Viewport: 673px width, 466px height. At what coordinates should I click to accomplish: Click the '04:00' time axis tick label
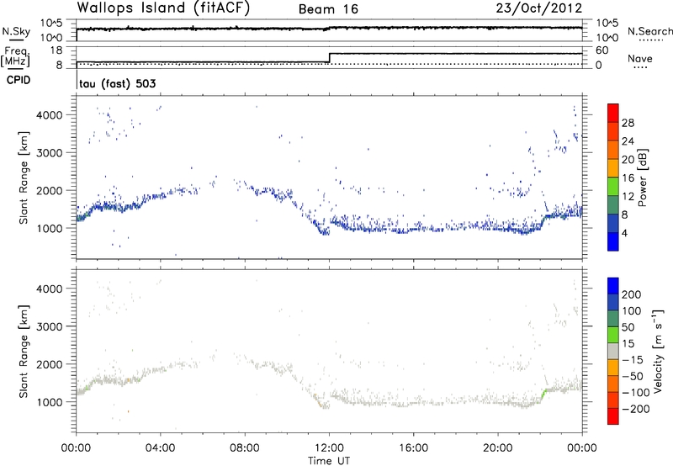[x=161, y=448]
